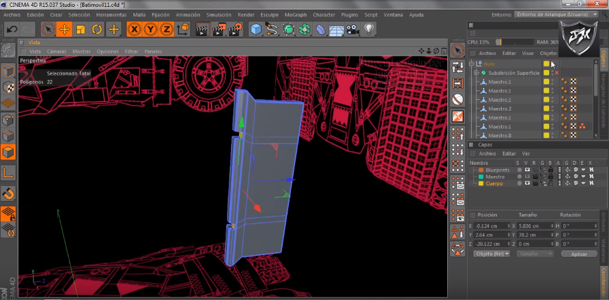Switch to Texture mode checker cube
Screen dimensions: 609x300
pyautogui.click(x=8, y=87)
